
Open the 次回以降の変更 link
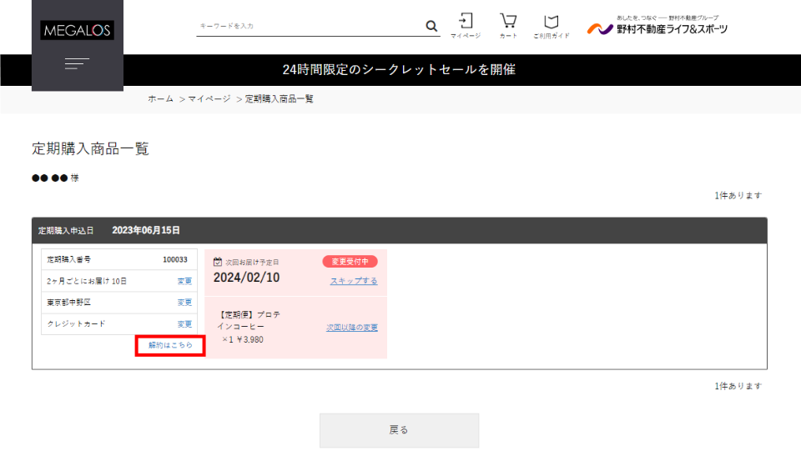[x=351, y=328]
